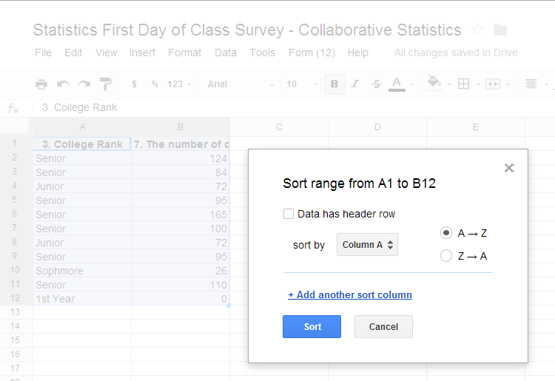
Task: Click cell with value 110
Action: [181, 285]
